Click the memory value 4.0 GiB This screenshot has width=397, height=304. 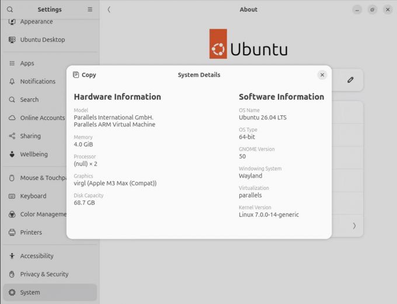[83, 144]
